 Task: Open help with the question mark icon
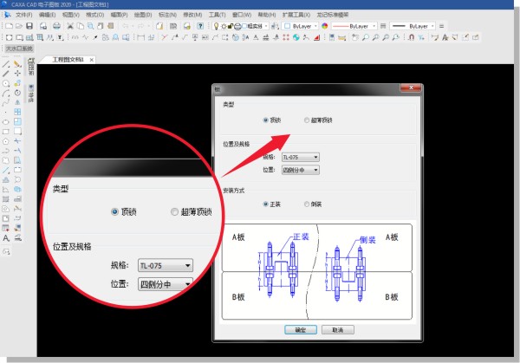[200, 26]
